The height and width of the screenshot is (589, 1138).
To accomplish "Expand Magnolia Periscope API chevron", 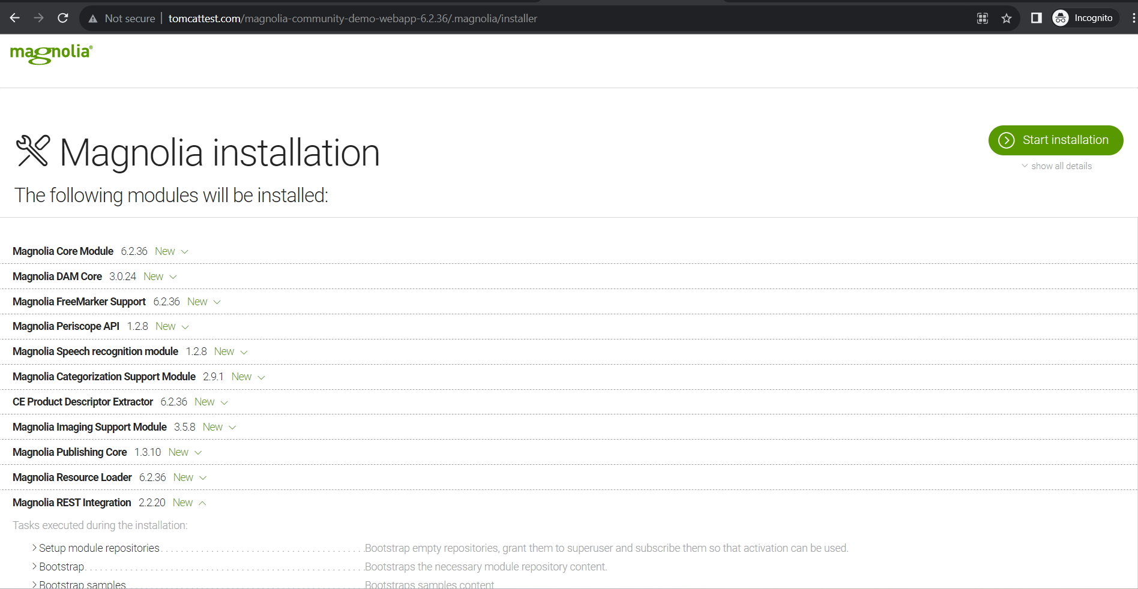I will tap(185, 327).
